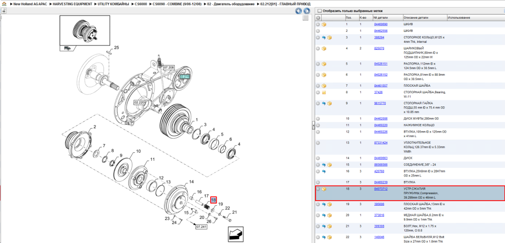Select callout number 10 in the diagram
This screenshot has height=243, width=505.
(138, 151)
